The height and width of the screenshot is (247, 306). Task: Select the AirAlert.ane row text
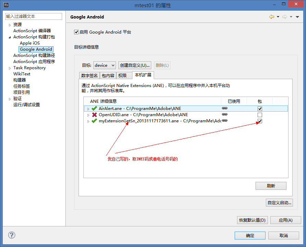(140, 108)
